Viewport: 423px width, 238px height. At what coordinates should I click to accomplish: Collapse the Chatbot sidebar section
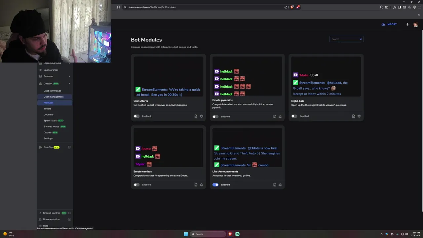[69, 84]
